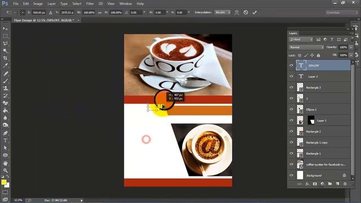
Task: Select the Healing Brush tool
Action: [5, 74]
